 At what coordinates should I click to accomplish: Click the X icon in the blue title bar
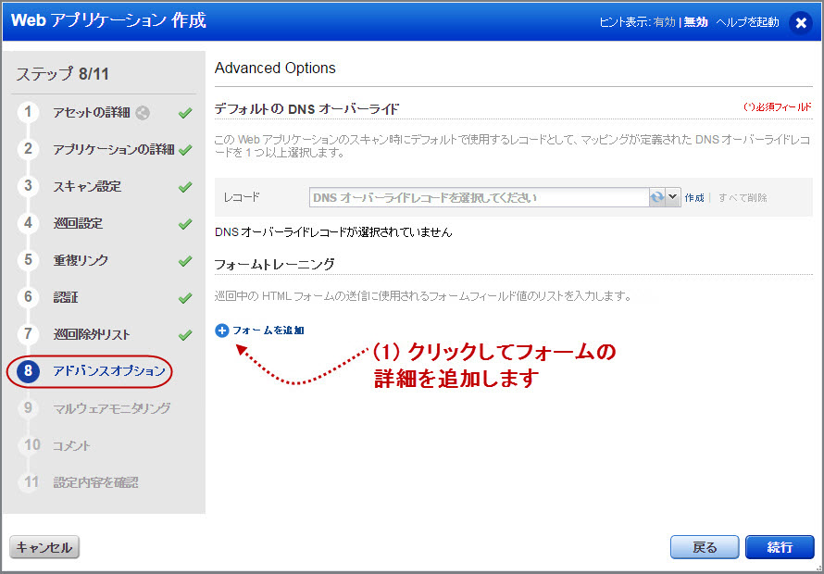coord(800,23)
